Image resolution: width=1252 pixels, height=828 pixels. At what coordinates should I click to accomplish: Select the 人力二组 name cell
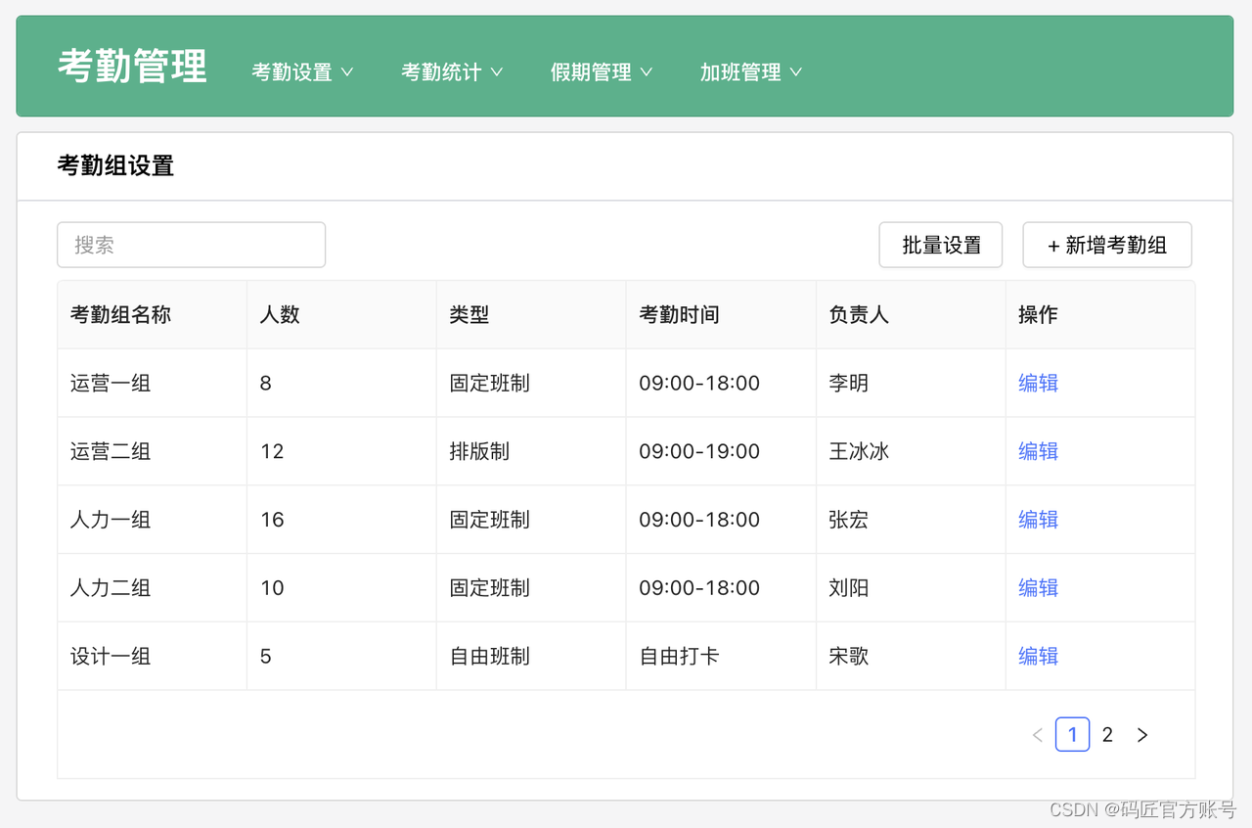(153, 588)
